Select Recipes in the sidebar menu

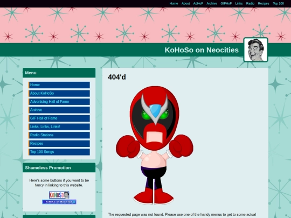pos(59,144)
